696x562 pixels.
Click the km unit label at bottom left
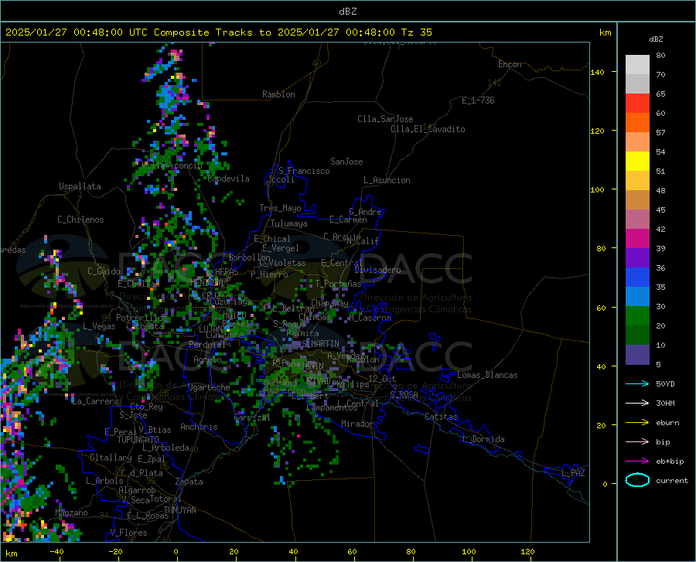(11, 553)
